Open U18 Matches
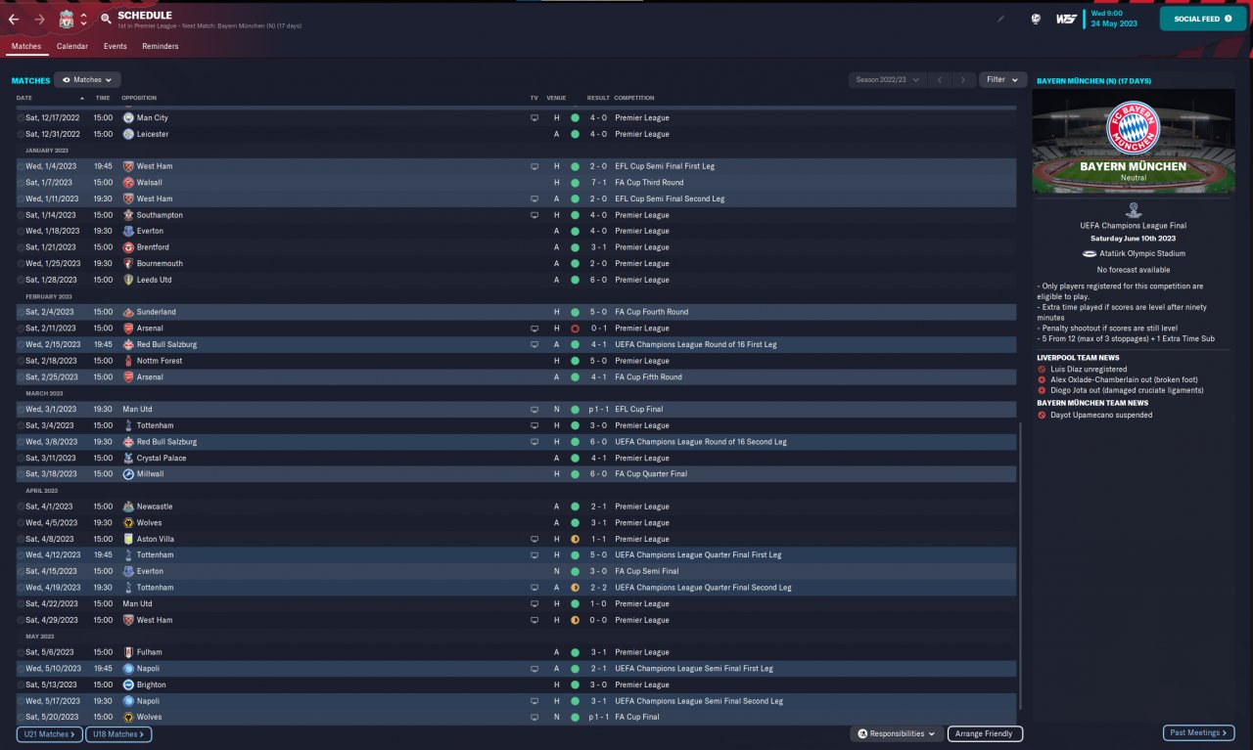This screenshot has width=1253, height=750. click(x=118, y=733)
